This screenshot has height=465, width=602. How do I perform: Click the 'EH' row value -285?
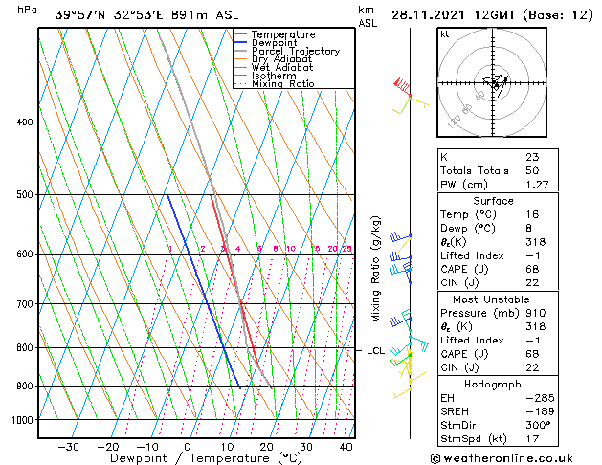point(540,398)
